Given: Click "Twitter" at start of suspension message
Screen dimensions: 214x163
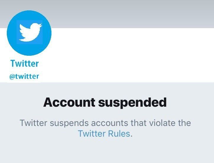Looking at the screenshot, I should [x=32, y=123].
